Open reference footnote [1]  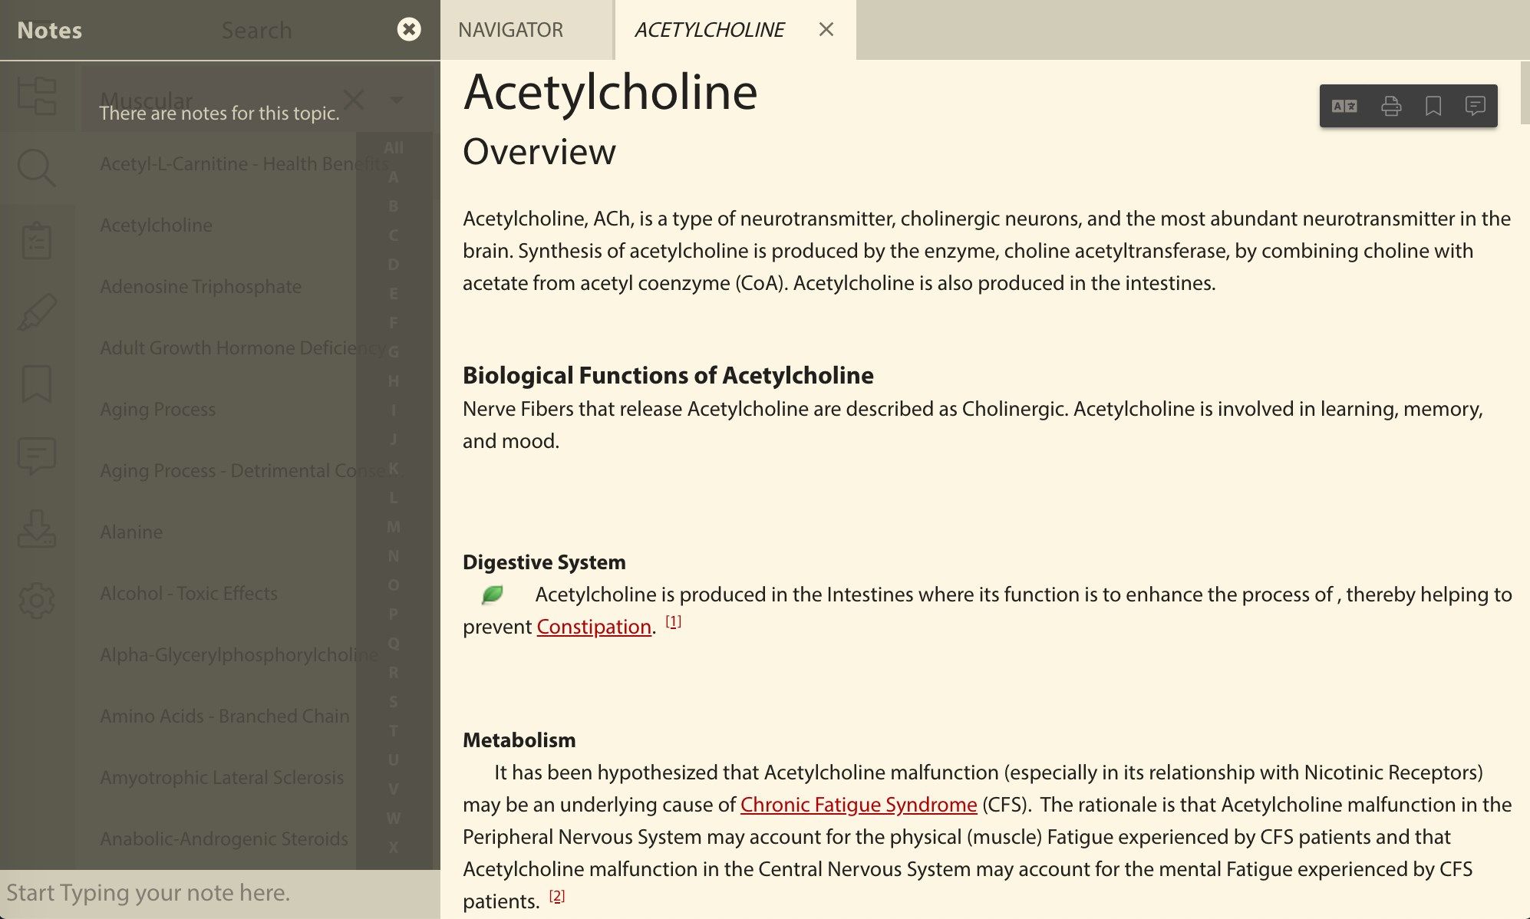click(674, 621)
